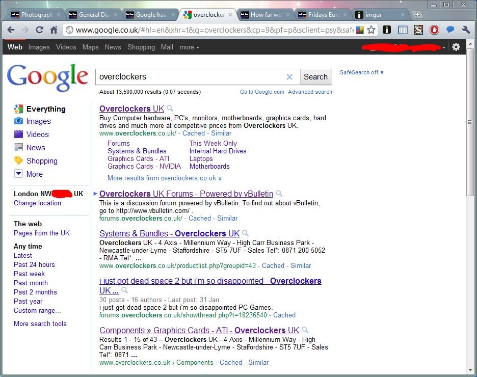This screenshot has width=477, height=377.
Task: Open the wrench settings menu in Chrome
Action: pyautogui.click(x=466, y=30)
